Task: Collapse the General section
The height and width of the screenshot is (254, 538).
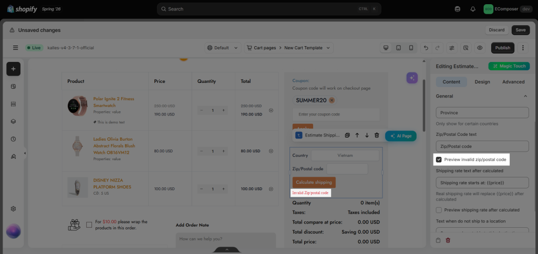Action: coord(525,97)
